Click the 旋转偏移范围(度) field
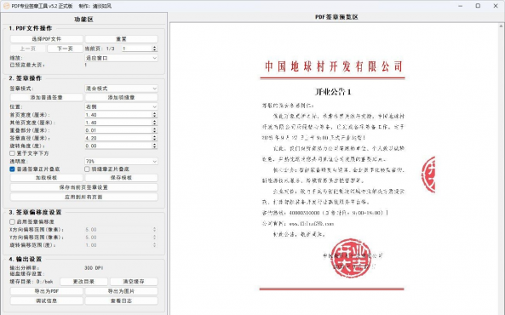The height and width of the screenshot is (315, 505). (x=121, y=245)
